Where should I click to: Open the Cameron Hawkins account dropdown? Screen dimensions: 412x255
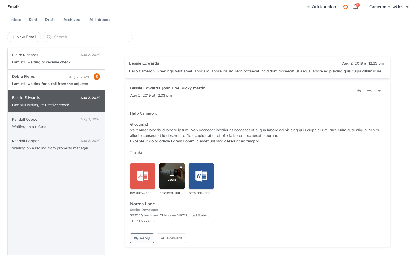pyautogui.click(x=389, y=7)
